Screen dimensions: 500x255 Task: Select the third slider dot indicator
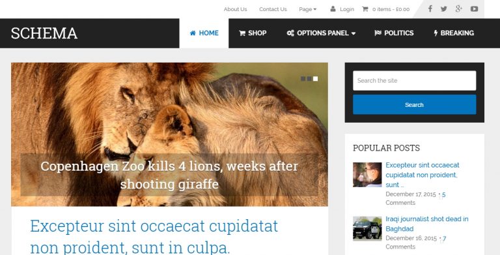(x=315, y=79)
